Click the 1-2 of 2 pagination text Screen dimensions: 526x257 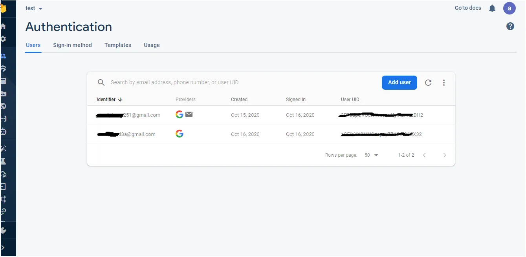(406, 155)
